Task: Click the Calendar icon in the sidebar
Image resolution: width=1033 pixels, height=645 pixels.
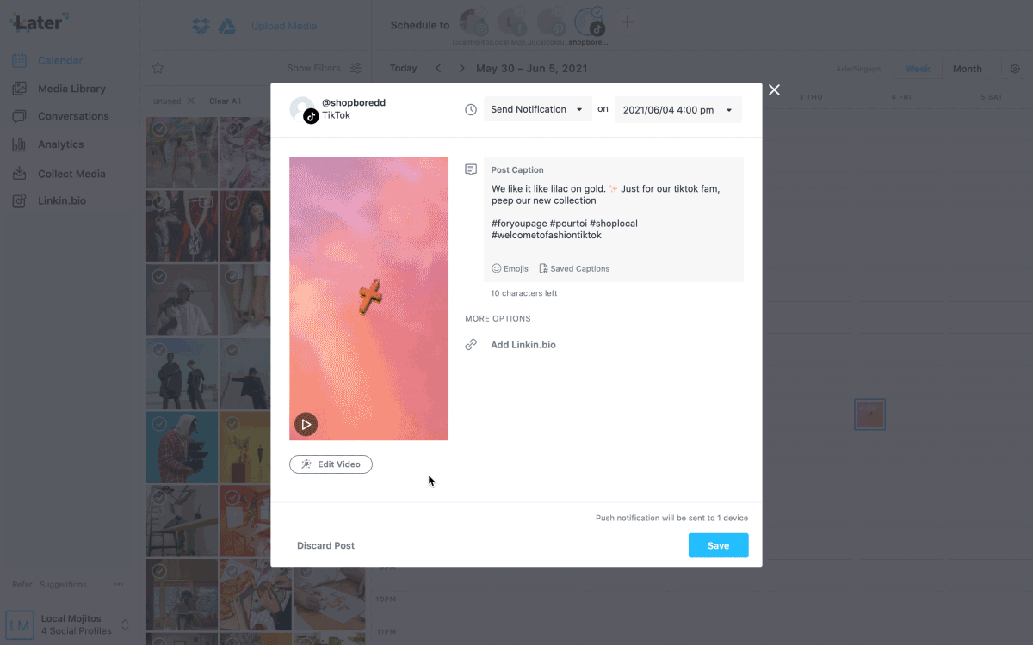Action: click(19, 61)
